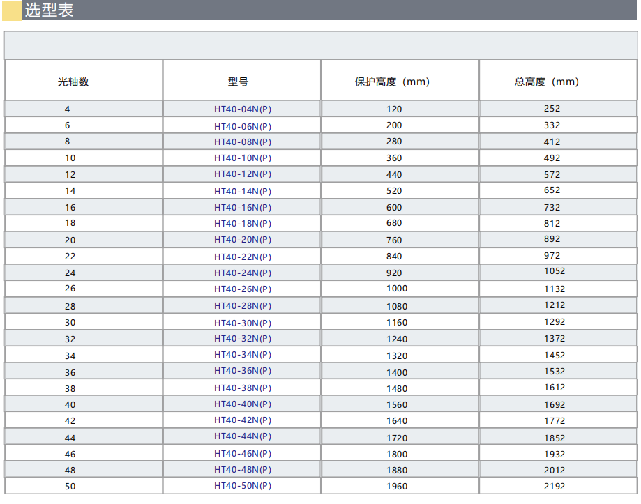Click model HT40-16N(P)
Image resolution: width=641 pixels, height=504 pixels.
click(x=242, y=207)
